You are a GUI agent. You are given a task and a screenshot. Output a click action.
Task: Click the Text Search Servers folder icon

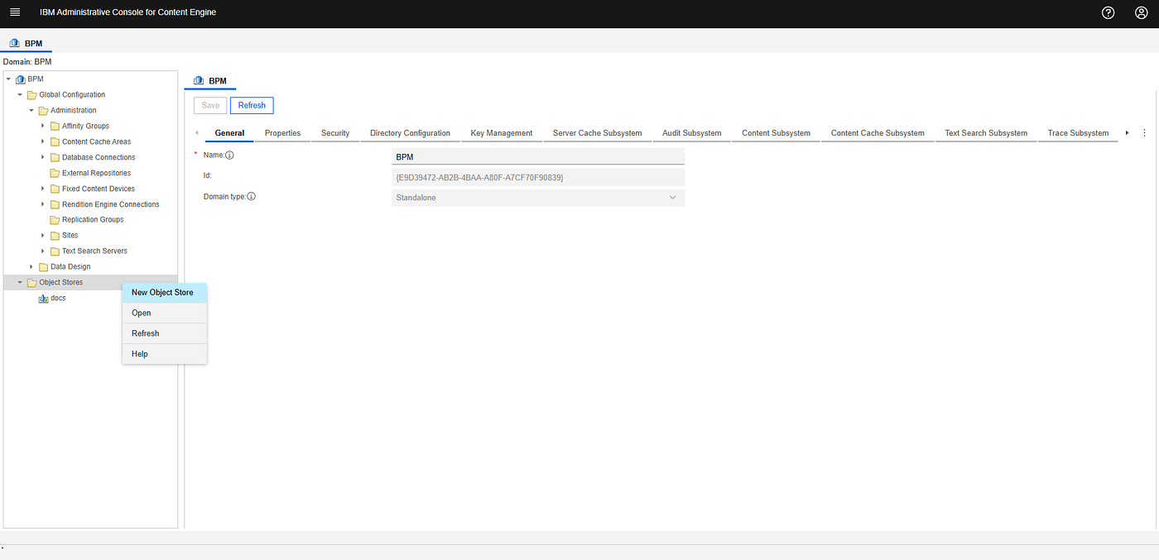pyautogui.click(x=55, y=251)
